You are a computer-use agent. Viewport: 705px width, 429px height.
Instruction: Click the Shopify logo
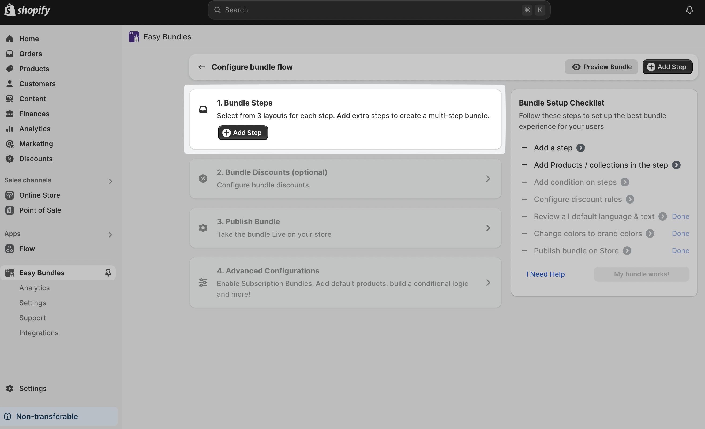pos(27,10)
